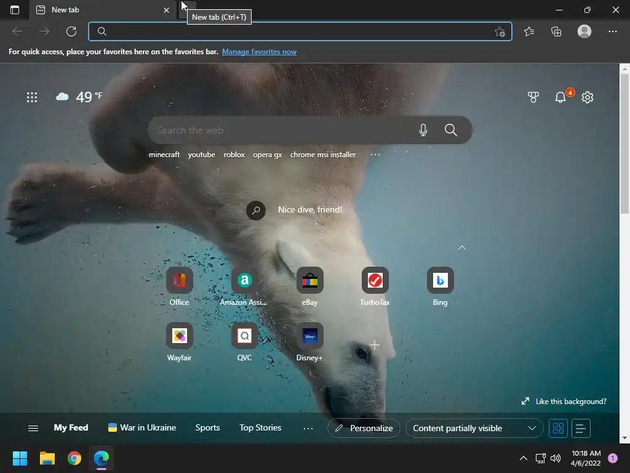The width and height of the screenshot is (630, 473).
Task: Open the user profile avatar
Action: click(584, 31)
